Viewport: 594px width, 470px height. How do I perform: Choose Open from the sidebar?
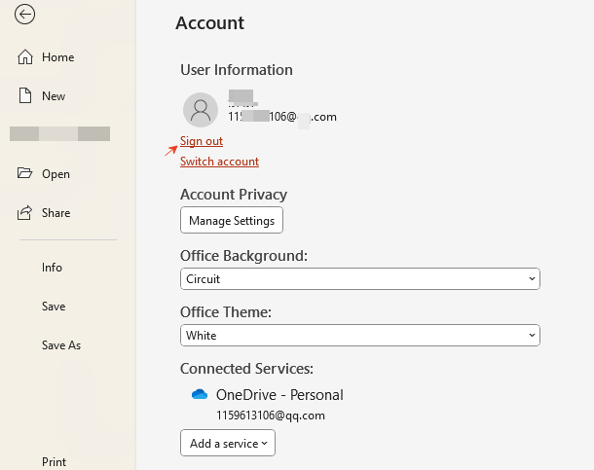pos(56,174)
